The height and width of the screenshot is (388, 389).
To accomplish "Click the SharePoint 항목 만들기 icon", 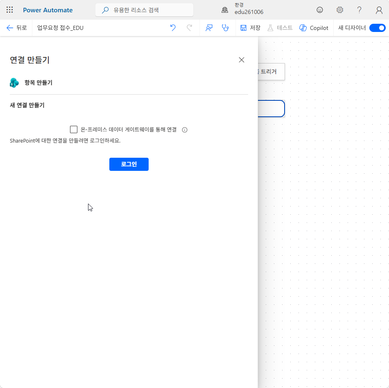I will pos(14,83).
